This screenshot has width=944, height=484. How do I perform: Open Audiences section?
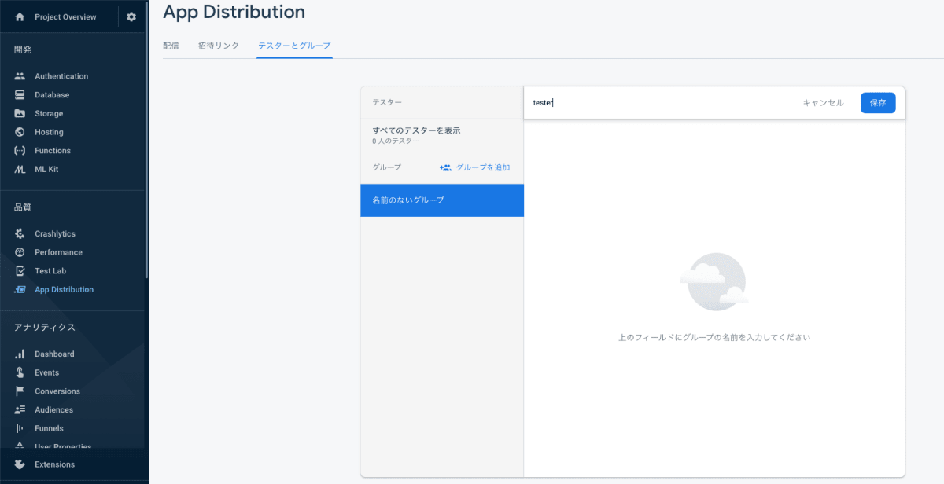[53, 410]
